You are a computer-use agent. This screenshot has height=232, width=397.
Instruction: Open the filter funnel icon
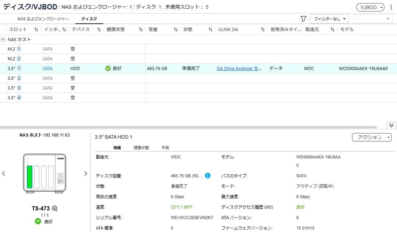[303, 18]
